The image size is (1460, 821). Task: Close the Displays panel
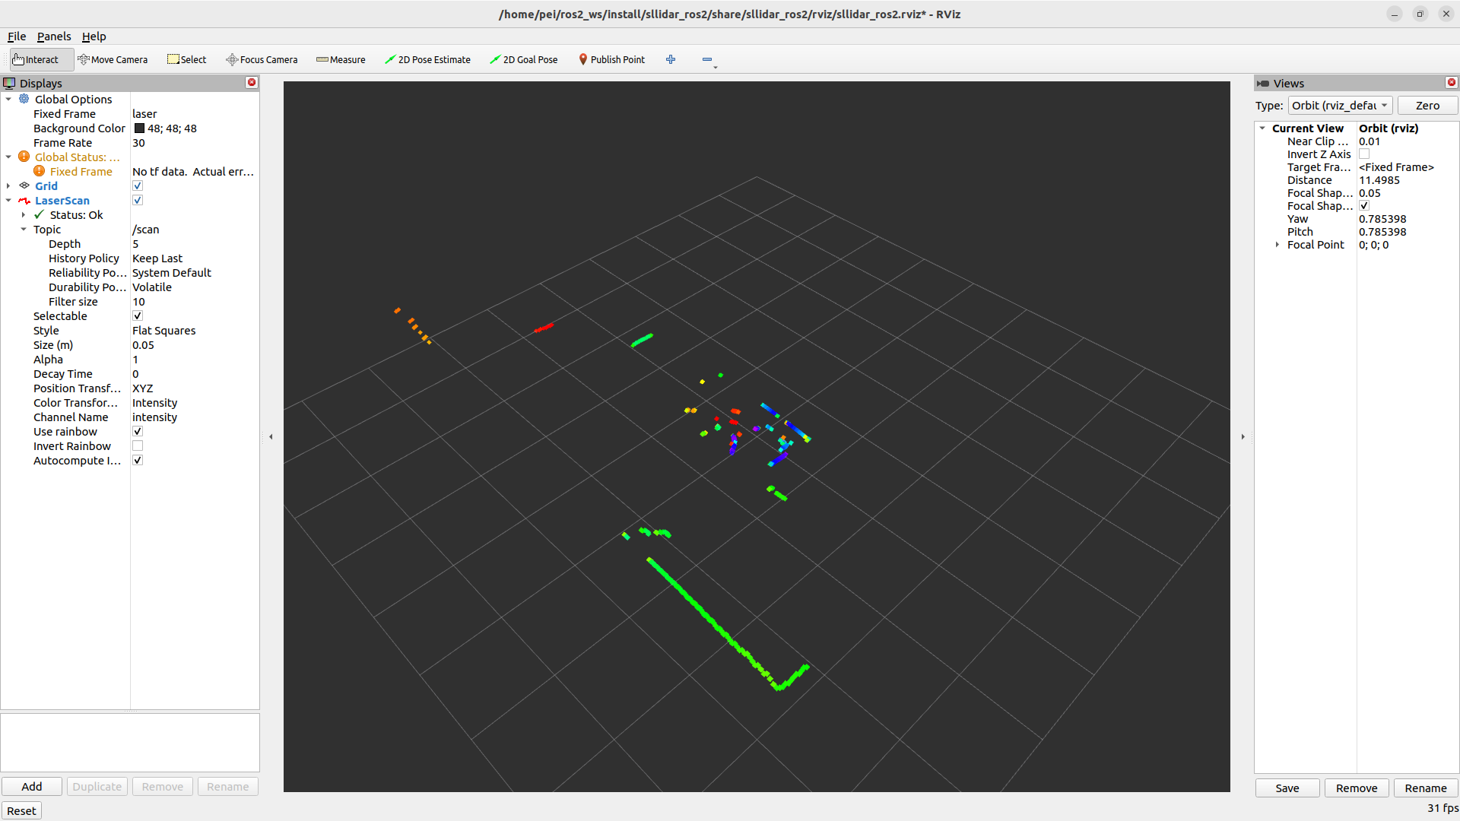point(252,83)
